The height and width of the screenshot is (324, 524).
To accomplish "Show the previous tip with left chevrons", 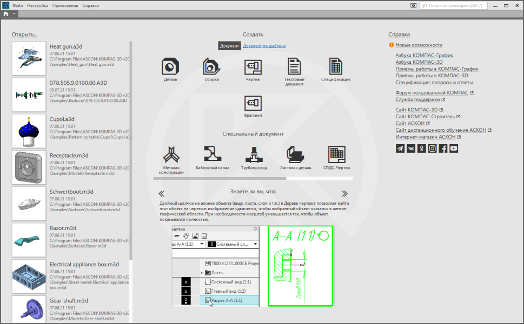I will click(161, 193).
